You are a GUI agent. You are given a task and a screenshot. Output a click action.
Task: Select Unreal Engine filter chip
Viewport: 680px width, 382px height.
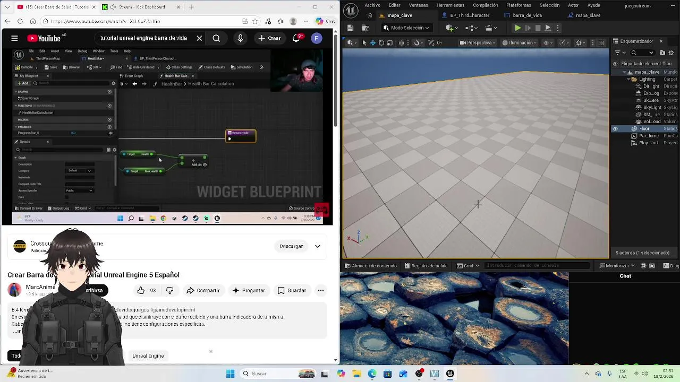click(148, 355)
